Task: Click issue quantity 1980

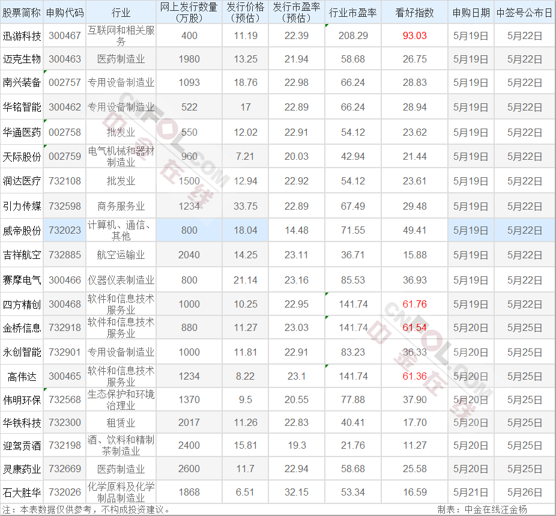Action: click(x=189, y=59)
